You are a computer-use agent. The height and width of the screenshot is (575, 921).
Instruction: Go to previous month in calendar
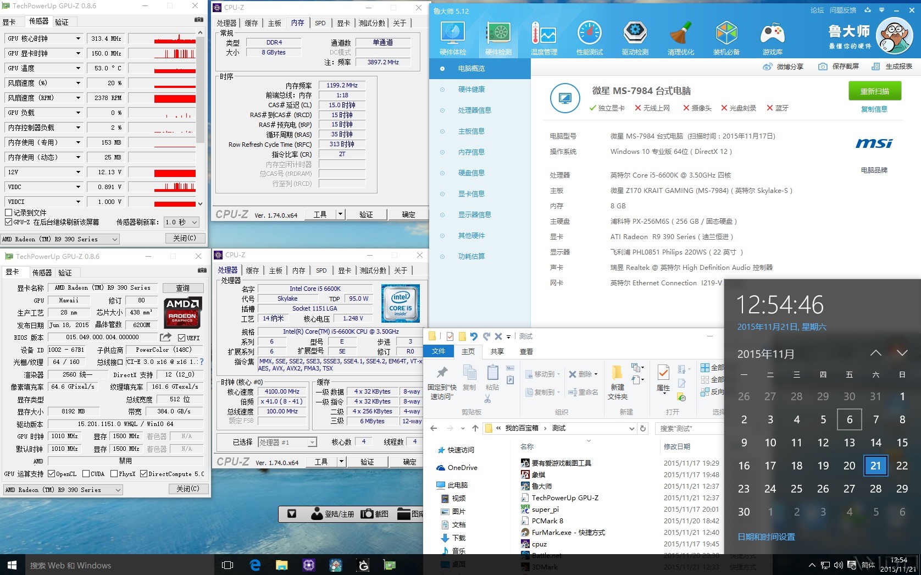[x=875, y=353]
